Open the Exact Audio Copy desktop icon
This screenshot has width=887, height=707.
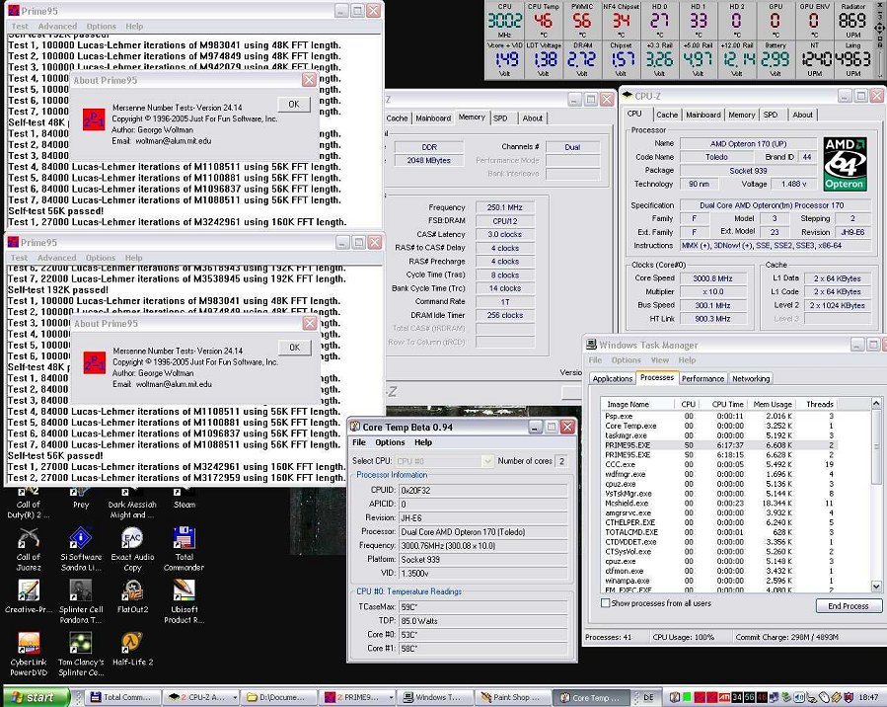click(x=132, y=549)
